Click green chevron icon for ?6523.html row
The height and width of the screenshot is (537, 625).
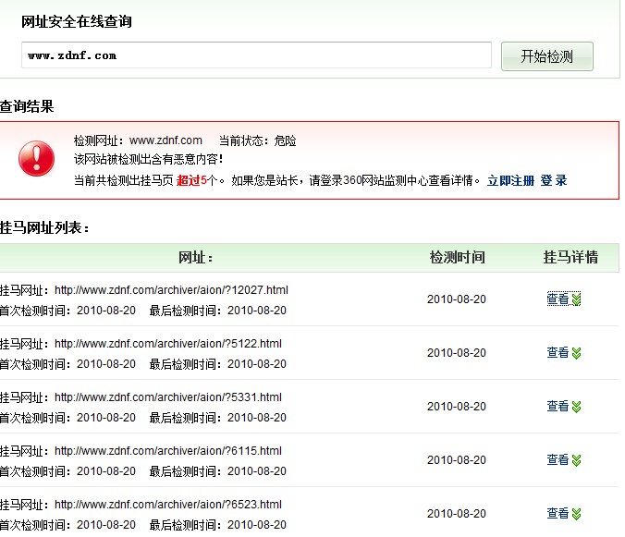click(x=576, y=514)
